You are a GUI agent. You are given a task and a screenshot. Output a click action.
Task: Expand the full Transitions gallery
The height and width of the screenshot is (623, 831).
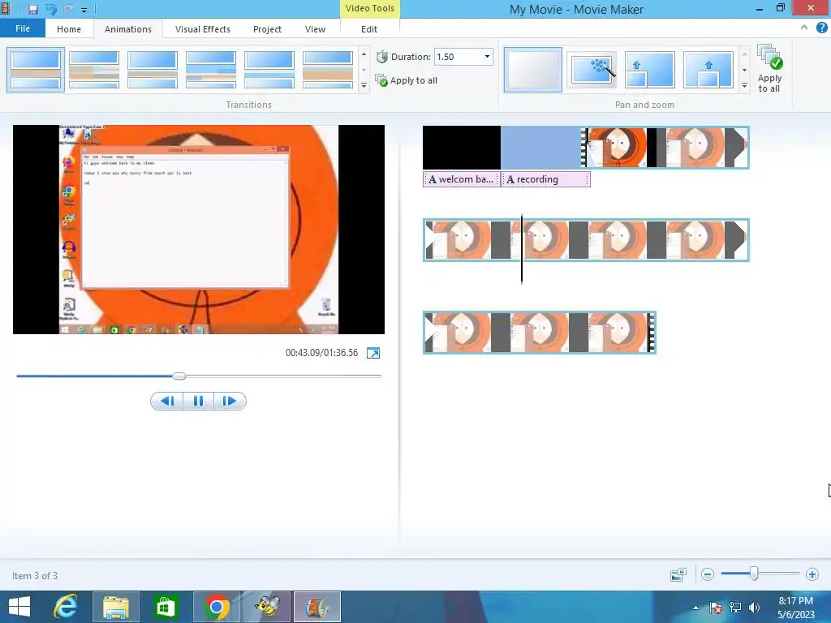click(x=364, y=84)
